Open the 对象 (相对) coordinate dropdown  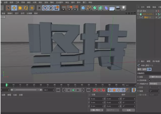point(97,110)
